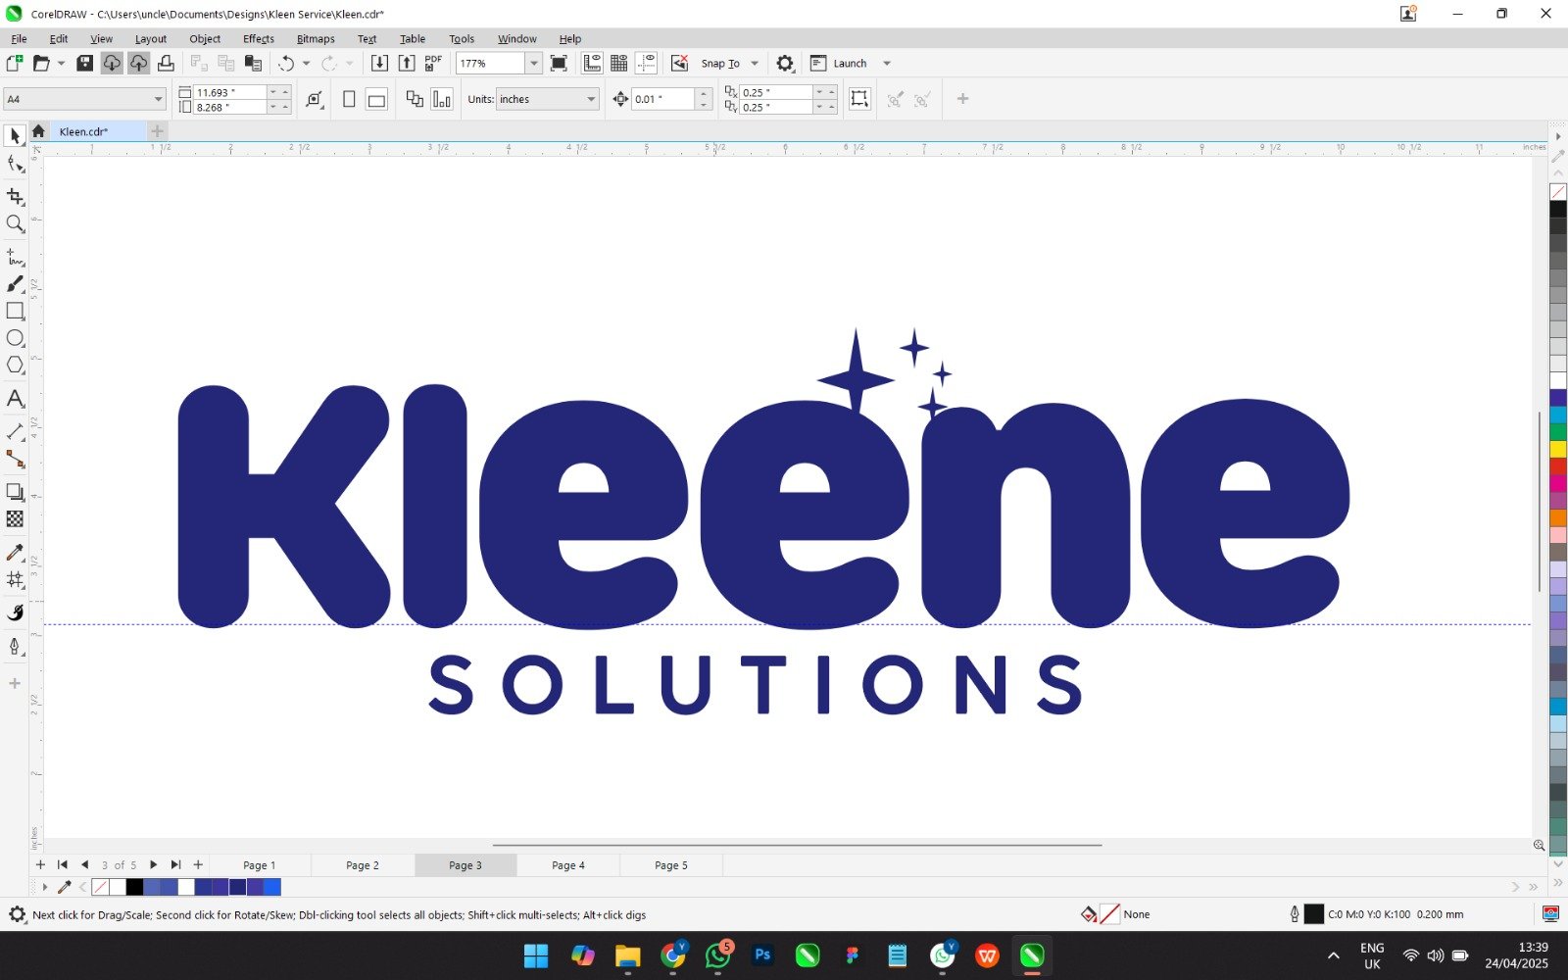Pick the black swatch in document palette
Image resolution: width=1568 pixels, height=980 pixels.
pyautogui.click(x=134, y=887)
